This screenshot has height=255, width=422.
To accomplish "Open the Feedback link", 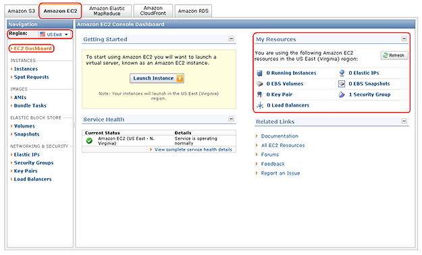I will (273, 164).
